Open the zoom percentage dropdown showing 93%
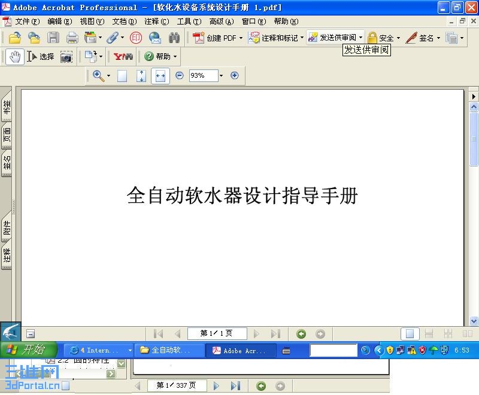 [x=220, y=76]
